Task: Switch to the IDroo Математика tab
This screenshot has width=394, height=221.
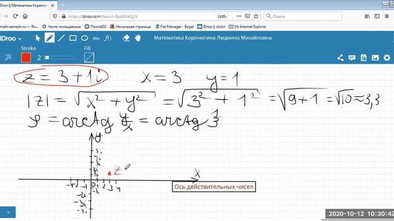Action: (24, 6)
